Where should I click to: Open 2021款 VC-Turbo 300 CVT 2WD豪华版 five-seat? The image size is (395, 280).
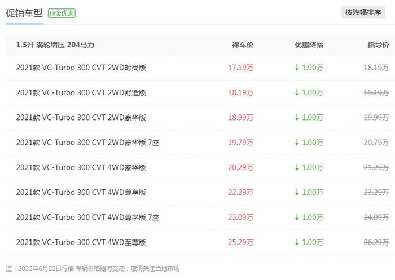coord(81,118)
